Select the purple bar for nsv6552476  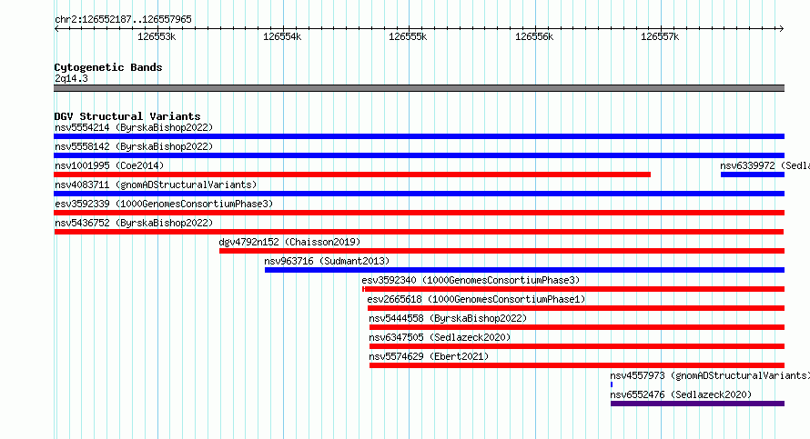point(697,404)
